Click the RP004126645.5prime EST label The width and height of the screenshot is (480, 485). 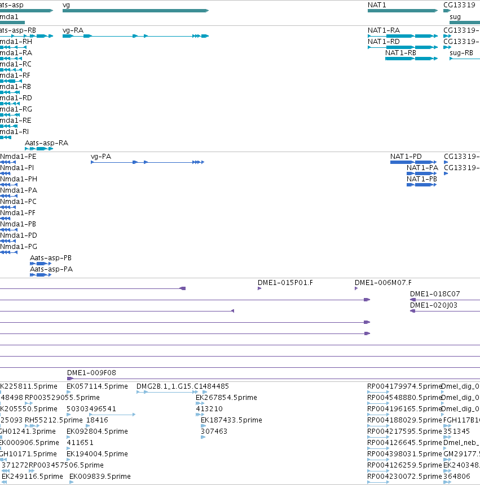[x=404, y=443]
